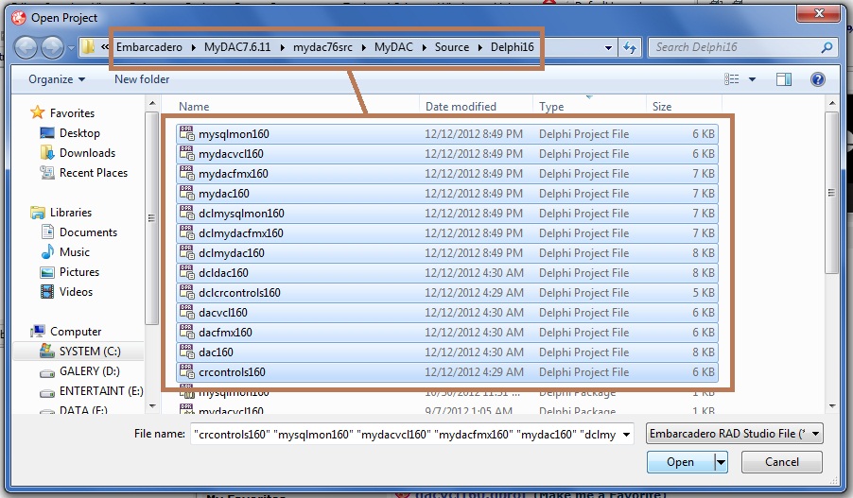Click Source in the address breadcrumb

click(451, 47)
